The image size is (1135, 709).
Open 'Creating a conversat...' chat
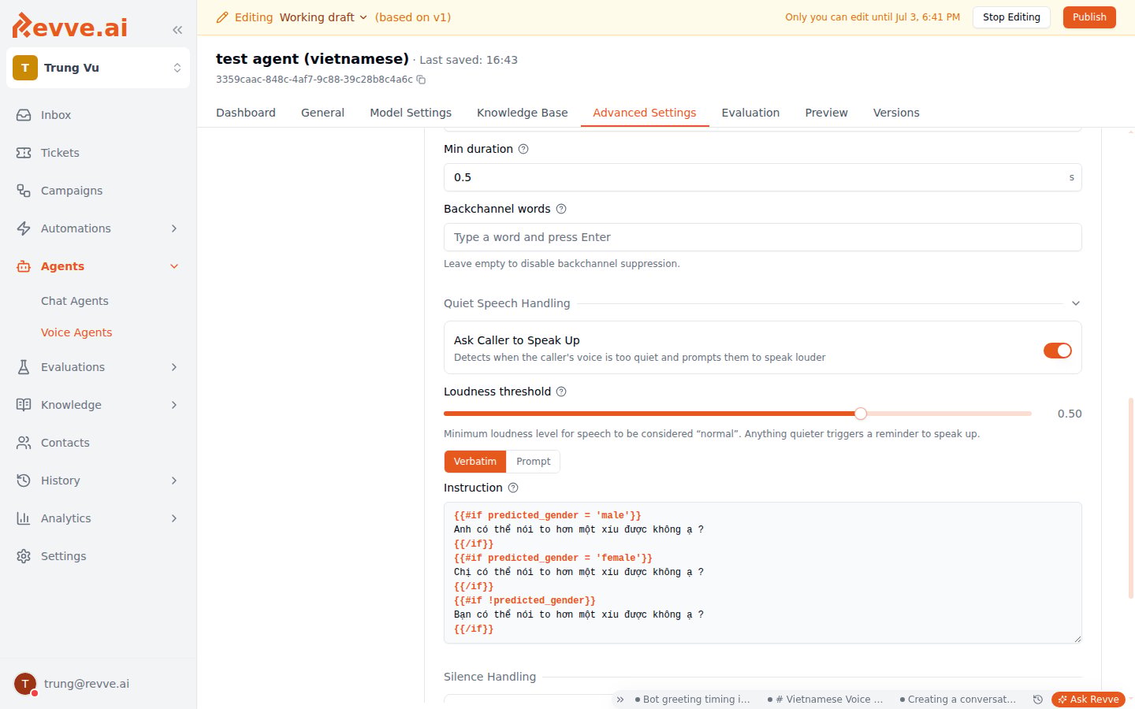pyautogui.click(x=957, y=700)
